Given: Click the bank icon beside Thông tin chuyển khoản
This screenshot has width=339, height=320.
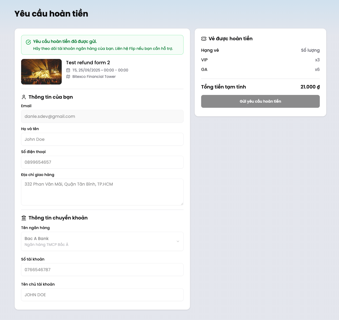Looking at the screenshot, I should (24, 218).
